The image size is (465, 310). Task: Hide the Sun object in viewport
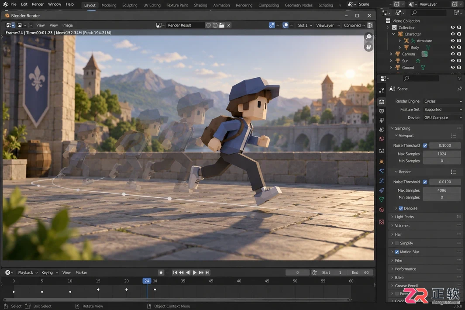click(x=452, y=61)
